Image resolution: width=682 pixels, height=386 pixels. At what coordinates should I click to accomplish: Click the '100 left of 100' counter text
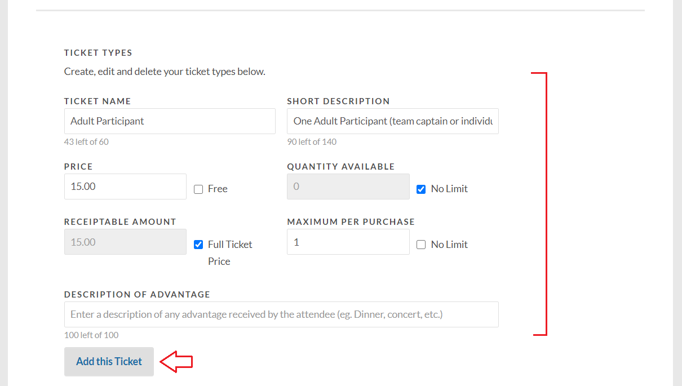(x=91, y=335)
